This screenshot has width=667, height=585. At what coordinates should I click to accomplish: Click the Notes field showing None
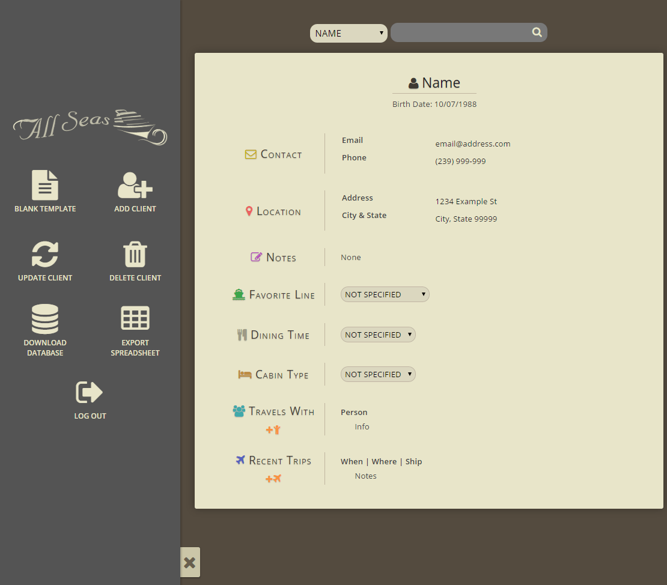pyautogui.click(x=351, y=258)
